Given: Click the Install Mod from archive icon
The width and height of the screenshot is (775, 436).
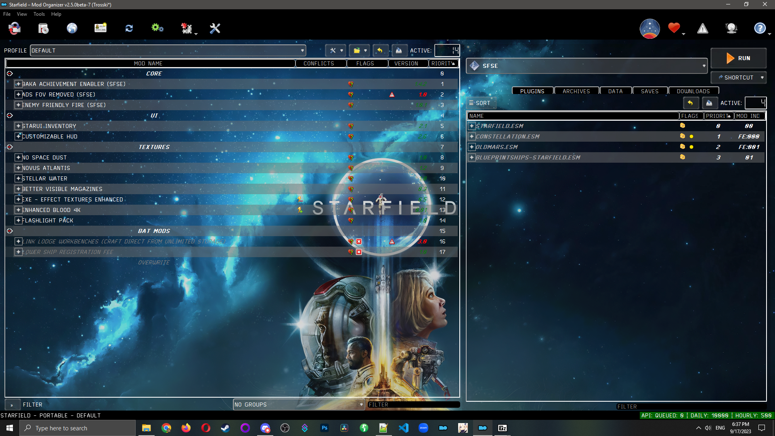Looking at the screenshot, I should point(43,28).
